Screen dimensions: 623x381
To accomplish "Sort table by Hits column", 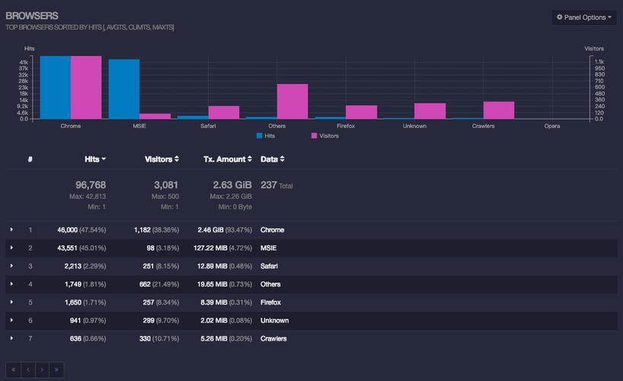I will pos(95,159).
